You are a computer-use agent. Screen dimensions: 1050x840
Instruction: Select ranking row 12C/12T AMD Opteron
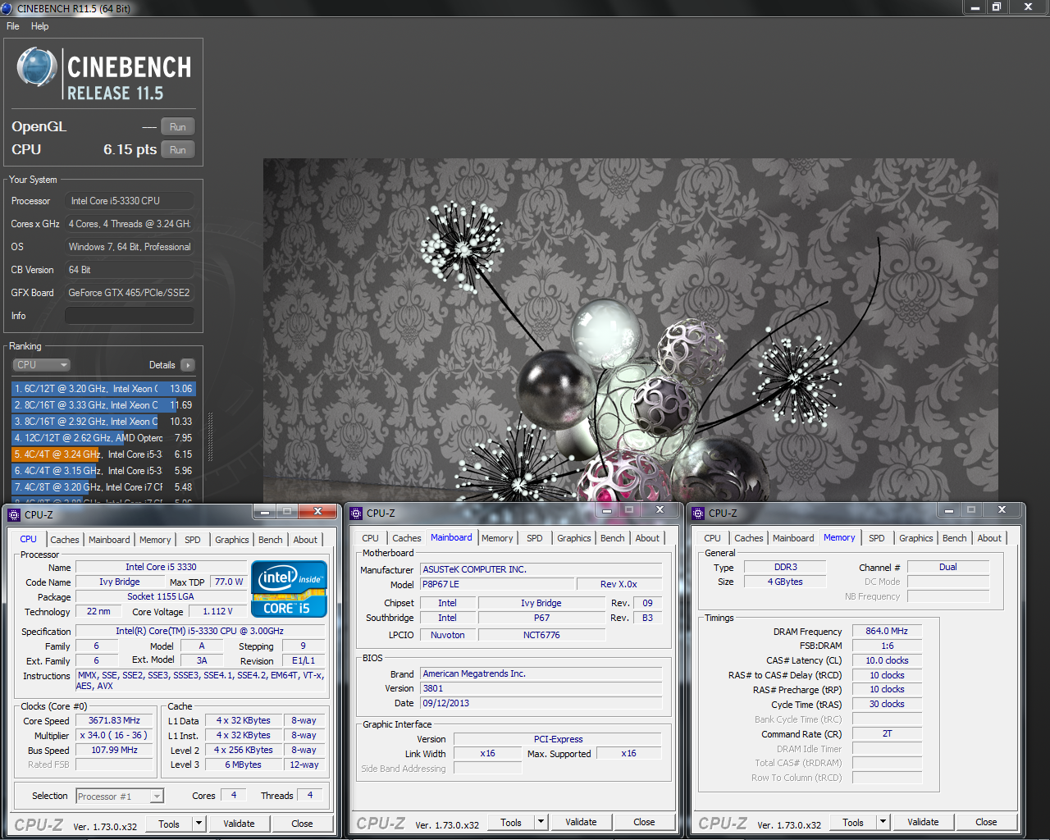click(103, 438)
